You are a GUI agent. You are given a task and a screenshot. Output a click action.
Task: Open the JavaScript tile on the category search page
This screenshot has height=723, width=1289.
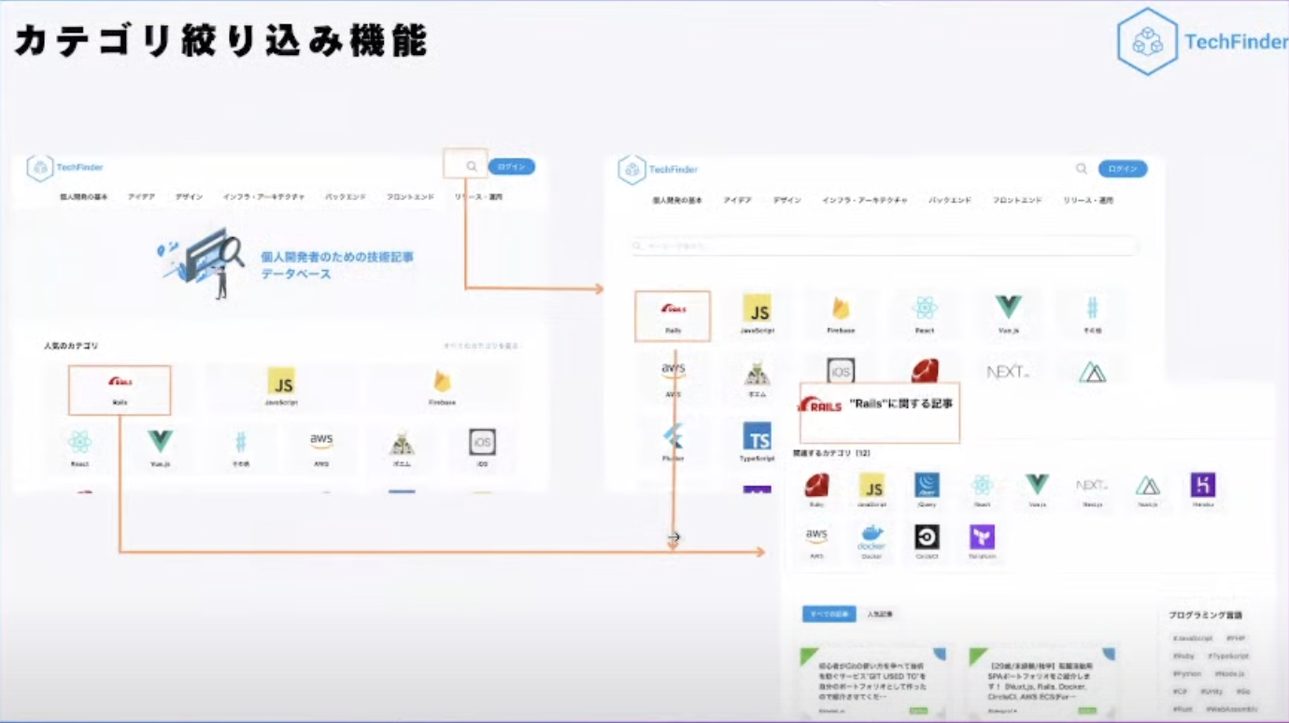click(757, 315)
